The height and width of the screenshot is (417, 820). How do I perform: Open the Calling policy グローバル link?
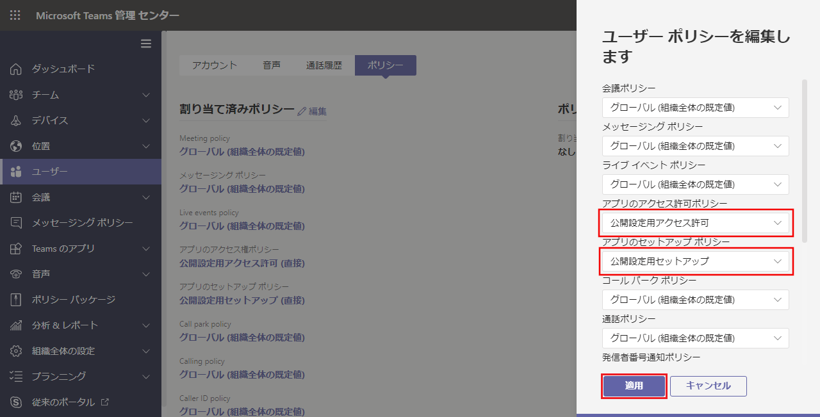(242, 374)
